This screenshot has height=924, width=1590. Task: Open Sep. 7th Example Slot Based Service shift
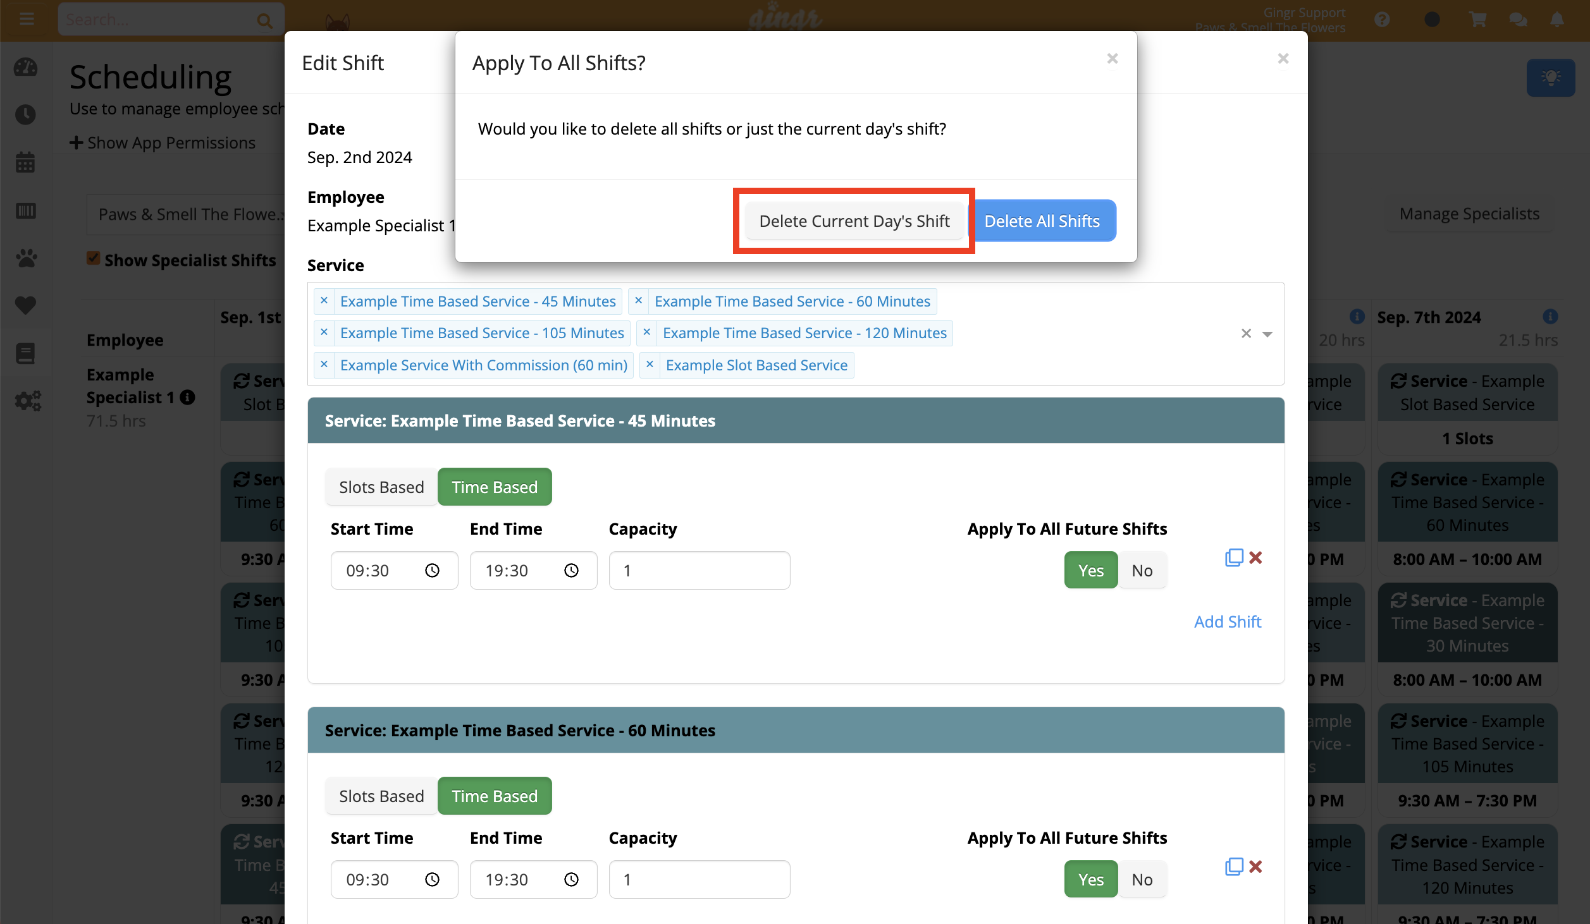(x=1467, y=410)
